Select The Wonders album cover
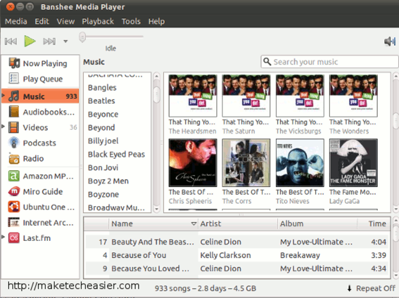The height and width of the screenshot is (298, 399). (x=353, y=96)
